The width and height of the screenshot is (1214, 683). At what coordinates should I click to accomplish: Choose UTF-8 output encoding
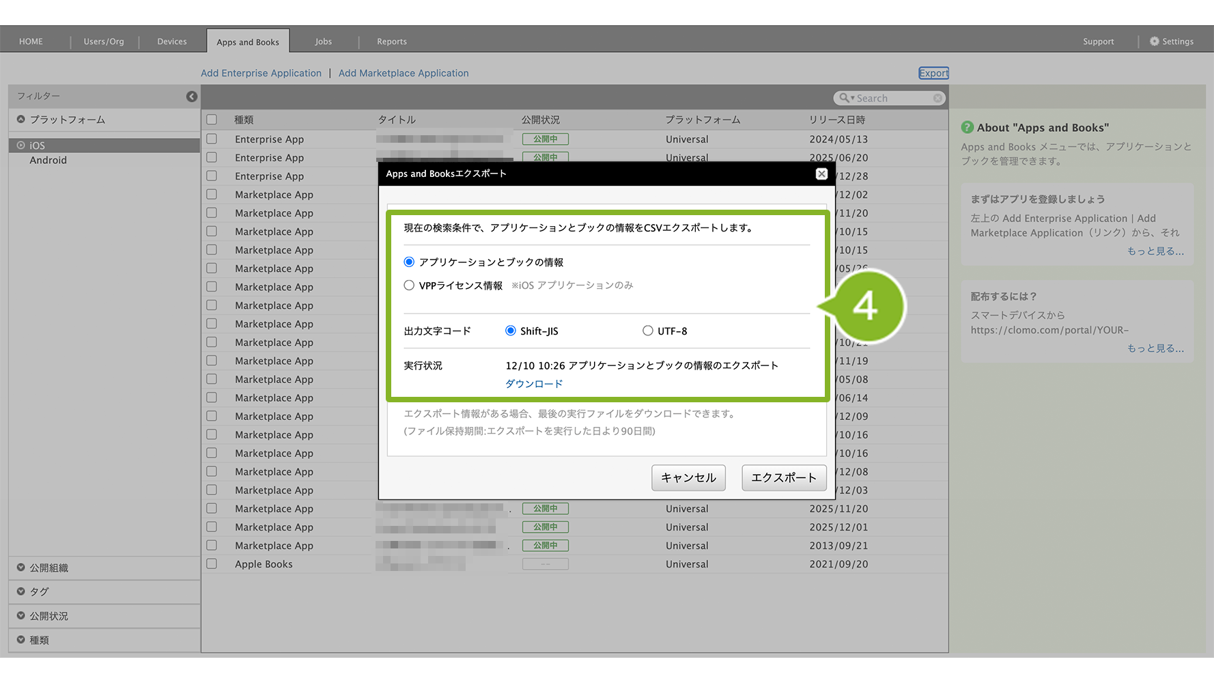tap(647, 331)
